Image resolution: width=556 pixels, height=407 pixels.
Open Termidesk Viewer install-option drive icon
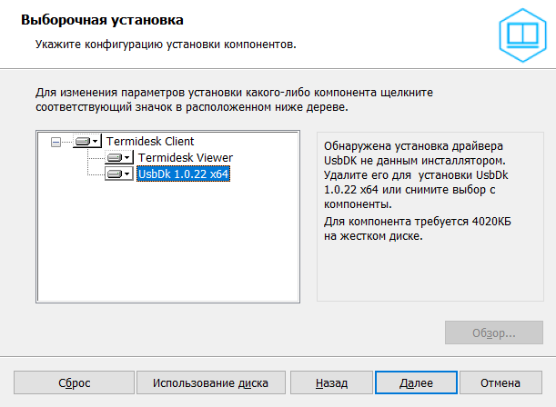119,158
